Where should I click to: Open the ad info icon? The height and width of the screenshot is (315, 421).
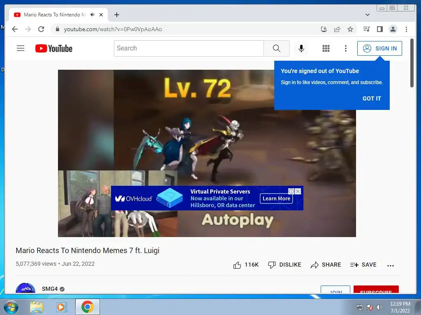(291, 191)
